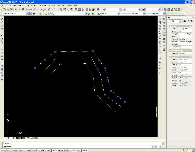This screenshot has height=152, width=195.
Task: Click the MODEL button in status bar
Action: [85, 150]
